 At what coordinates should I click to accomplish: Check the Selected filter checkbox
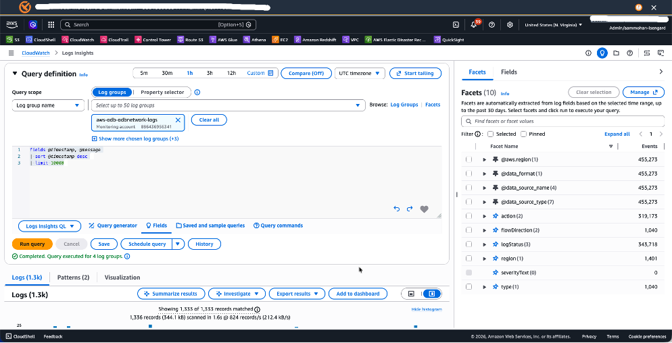490,134
